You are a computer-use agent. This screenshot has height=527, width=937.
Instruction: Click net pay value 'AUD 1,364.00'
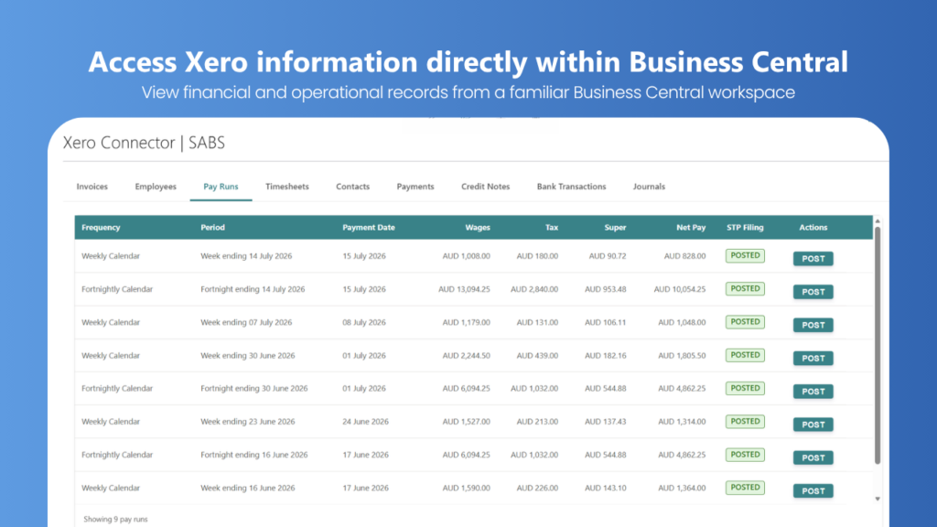click(682, 488)
